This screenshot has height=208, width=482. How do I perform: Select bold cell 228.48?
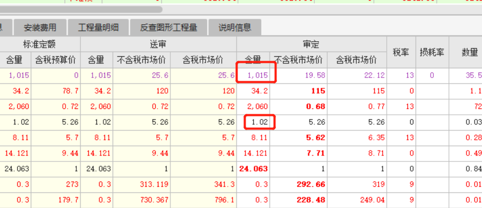point(298,200)
